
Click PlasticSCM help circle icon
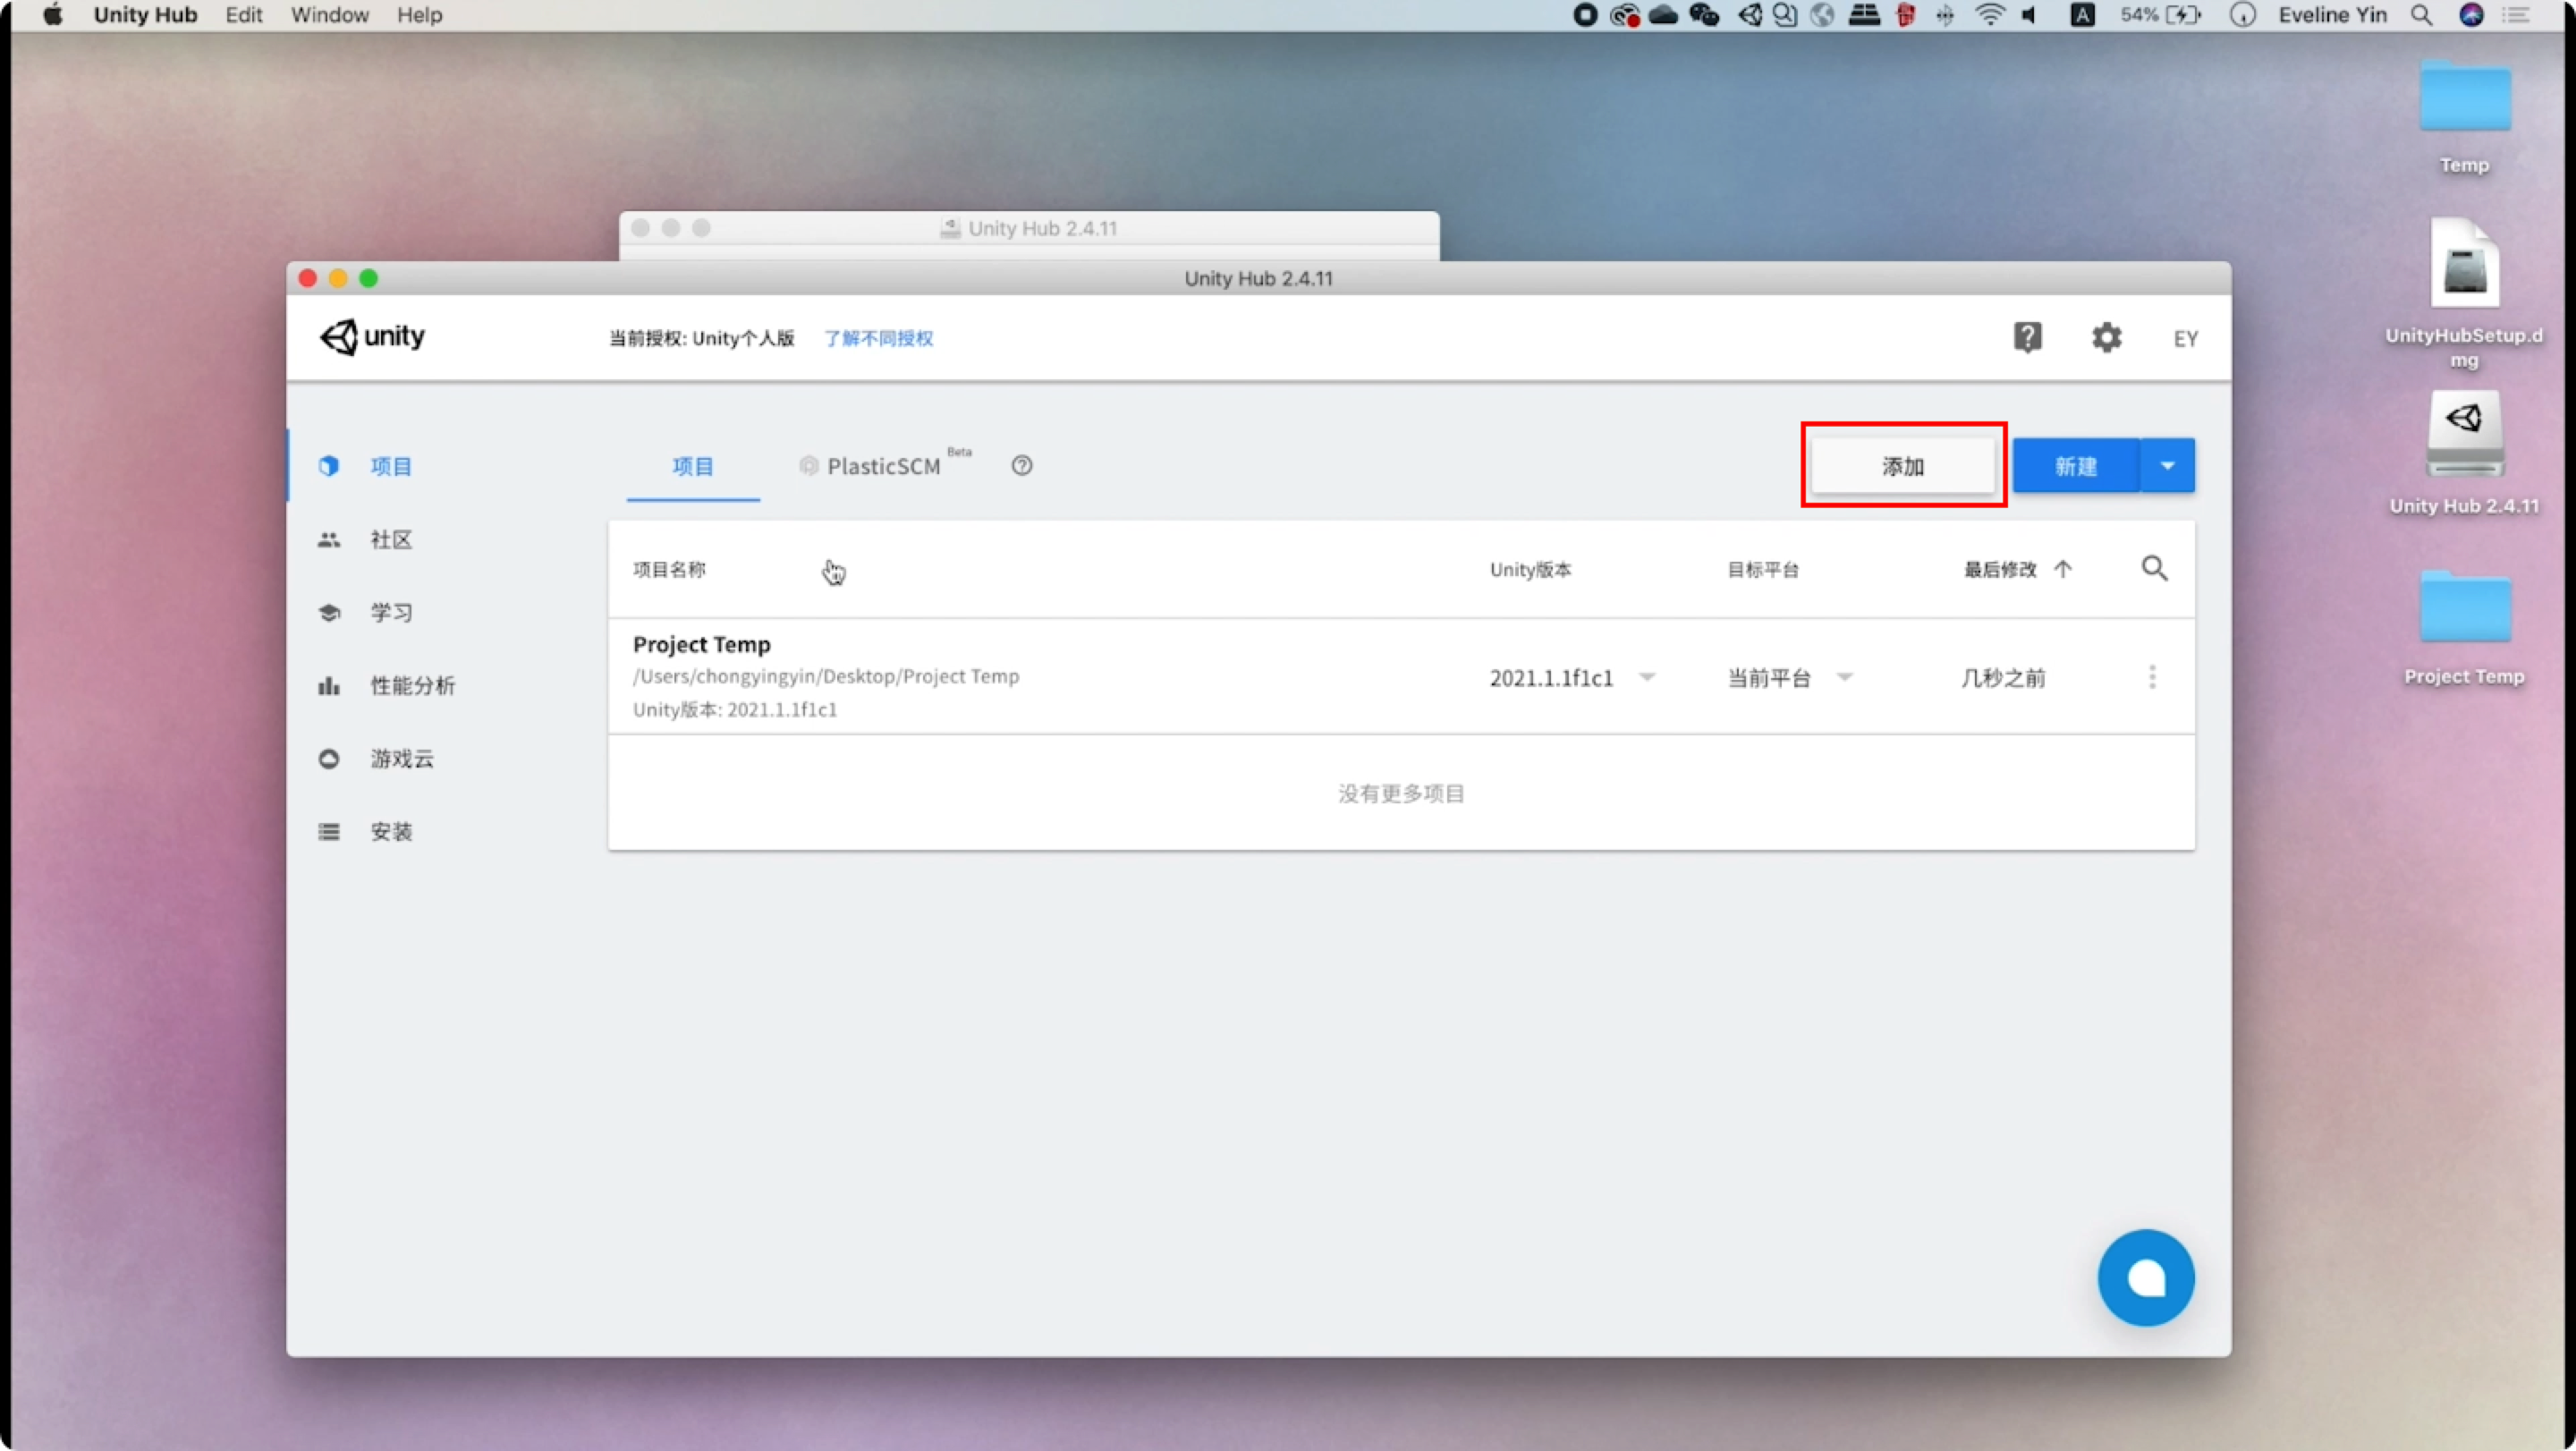tap(1021, 466)
